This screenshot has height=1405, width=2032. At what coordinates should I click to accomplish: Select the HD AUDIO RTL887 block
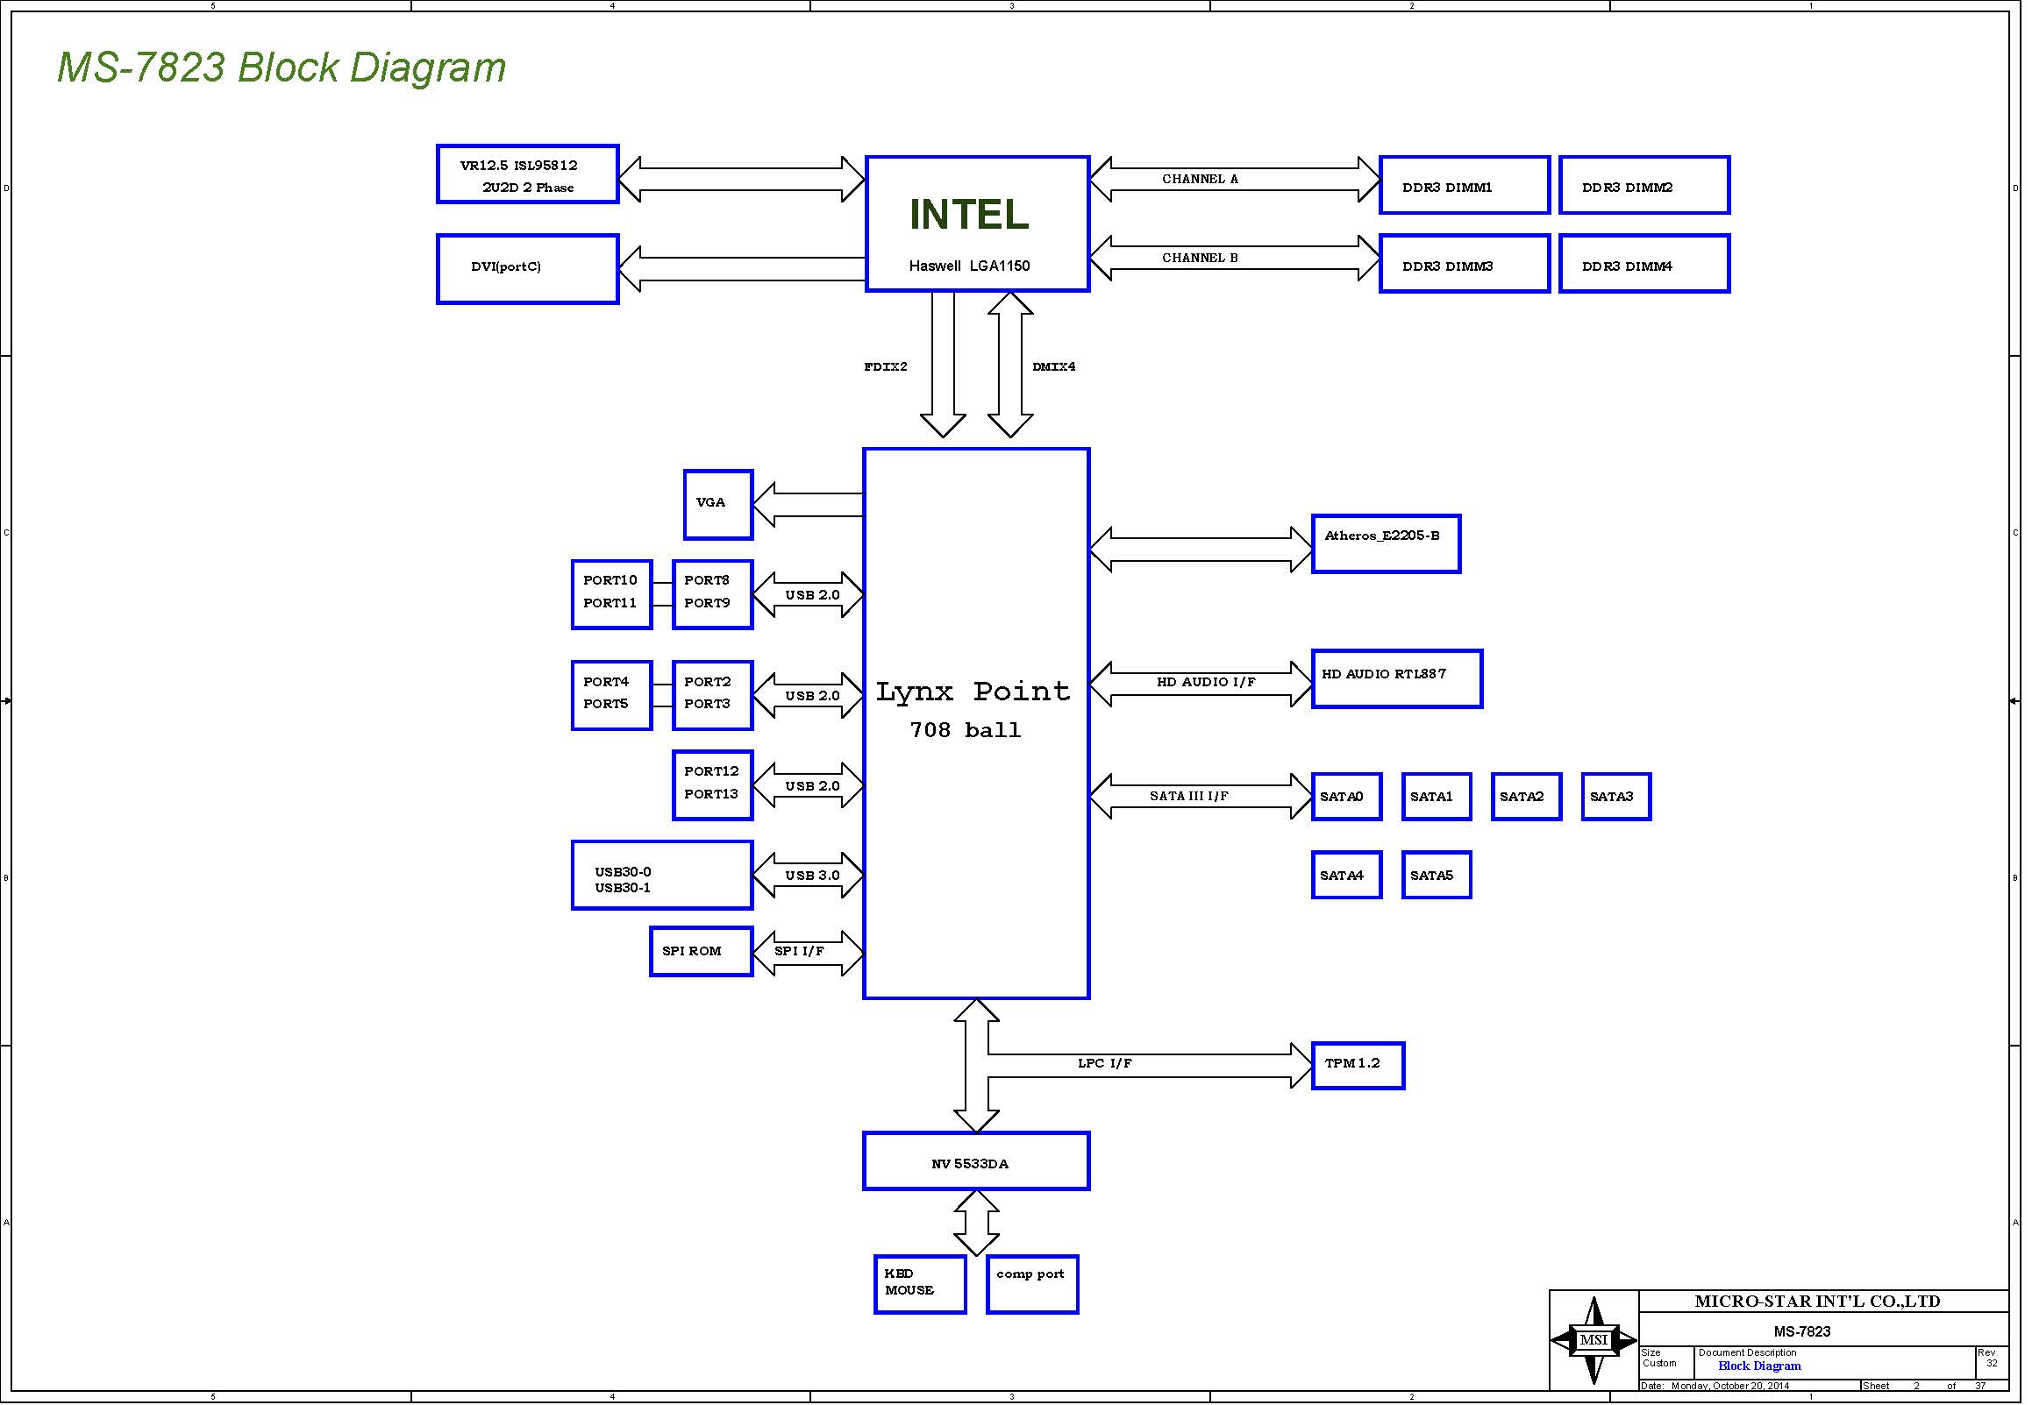pos(1397,678)
